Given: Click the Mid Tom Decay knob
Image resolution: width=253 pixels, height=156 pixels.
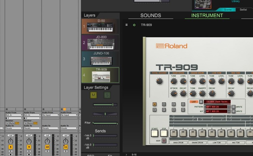Looking at the screenshot, I should point(231,94).
